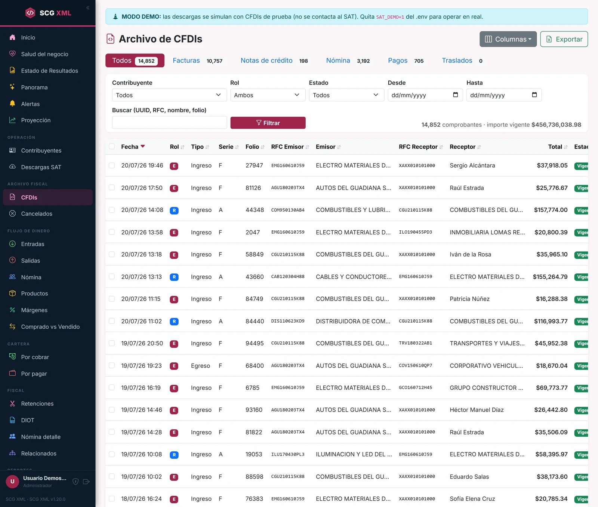This screenshot has width=598, height=507.
Task: Open Contribuyentes in the sidebar
Action: pos(48,150)
